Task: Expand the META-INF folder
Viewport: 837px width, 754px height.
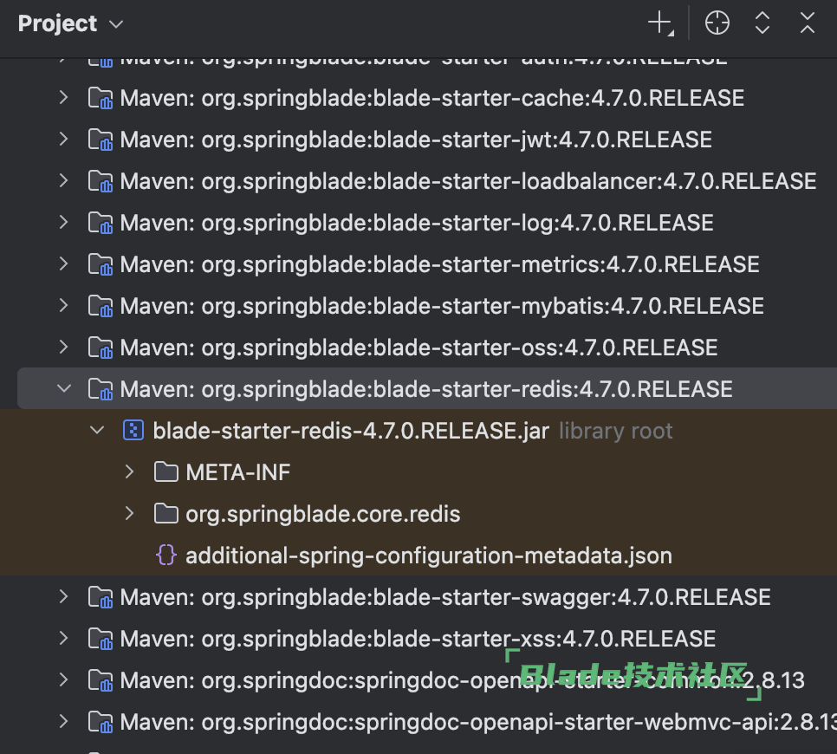Action: tap(129, 472)
